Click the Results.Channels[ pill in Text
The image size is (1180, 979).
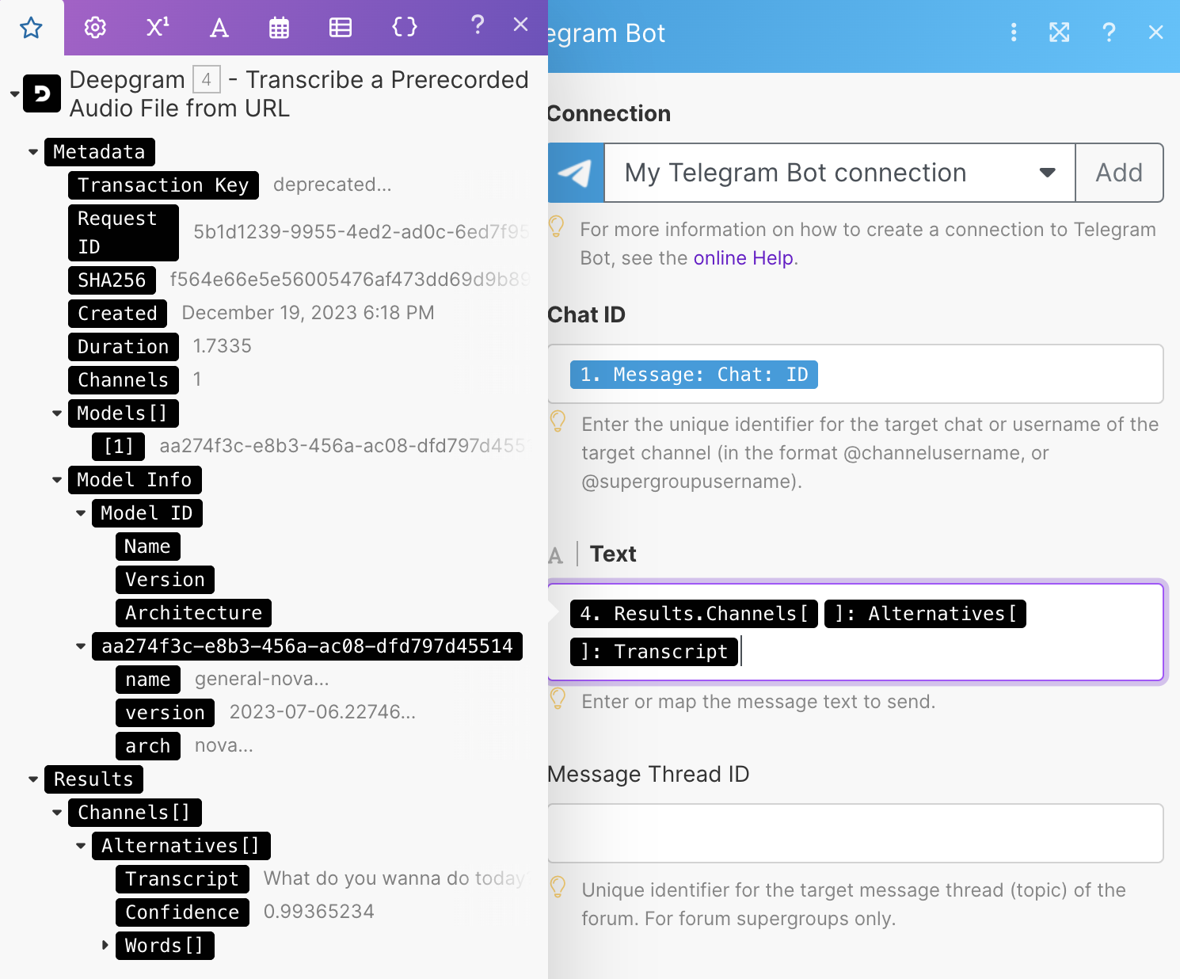(x=694, y=614)
